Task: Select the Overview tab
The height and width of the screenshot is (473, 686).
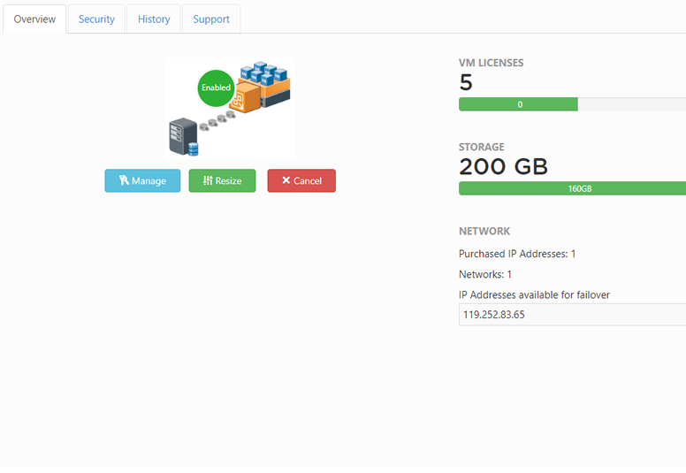Action: (34, 19)
